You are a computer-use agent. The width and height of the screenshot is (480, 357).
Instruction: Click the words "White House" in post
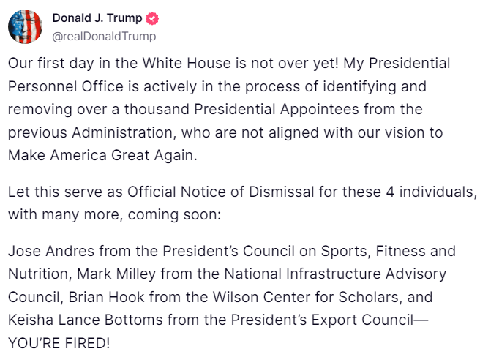coord(184,63)
